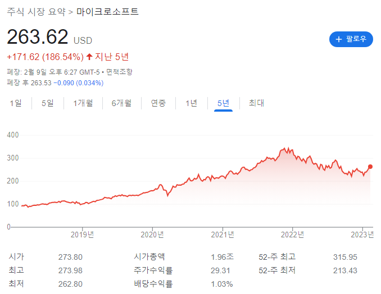
Task: Select the 5년 chart range tab
Action: 223,103
